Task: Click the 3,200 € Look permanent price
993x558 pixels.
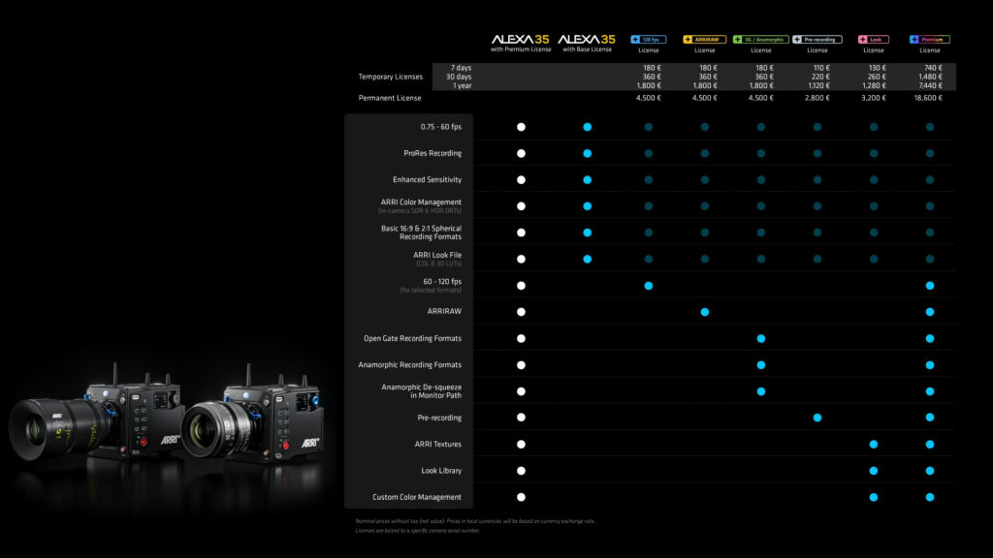Action: [874, 98]
